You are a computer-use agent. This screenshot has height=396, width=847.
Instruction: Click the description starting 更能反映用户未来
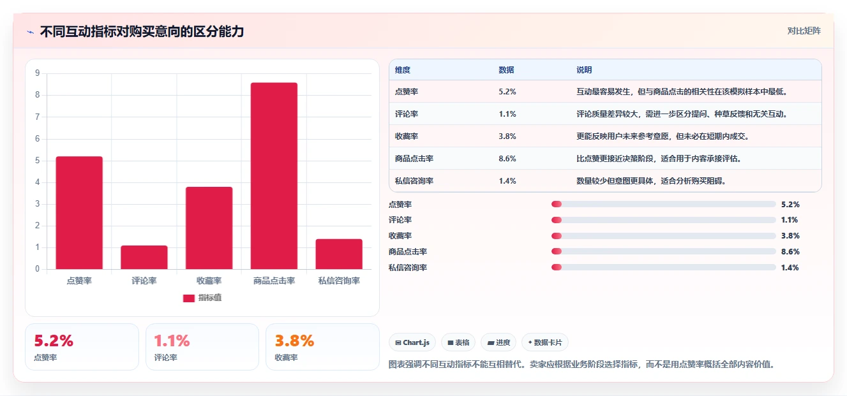(663, 136)
